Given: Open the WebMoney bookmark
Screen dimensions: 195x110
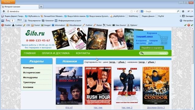Looking at the screenshot, I should pos(132,16).
